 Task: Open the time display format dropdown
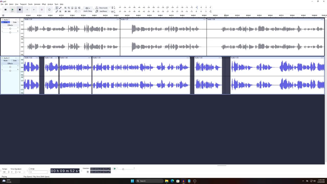click(x=79, y=171)
